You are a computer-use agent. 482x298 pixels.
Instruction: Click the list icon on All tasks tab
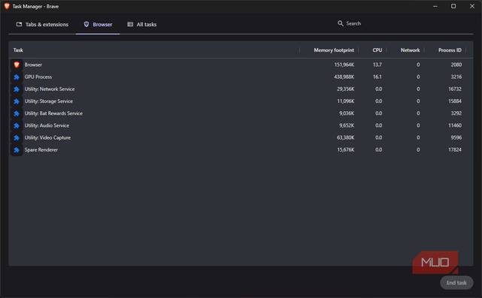click(x=130, y=24)
